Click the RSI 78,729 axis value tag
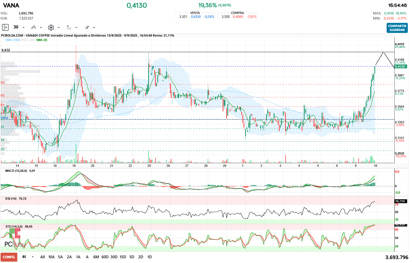Viewport: 412px width, 263px height. (x=401, y=201)
